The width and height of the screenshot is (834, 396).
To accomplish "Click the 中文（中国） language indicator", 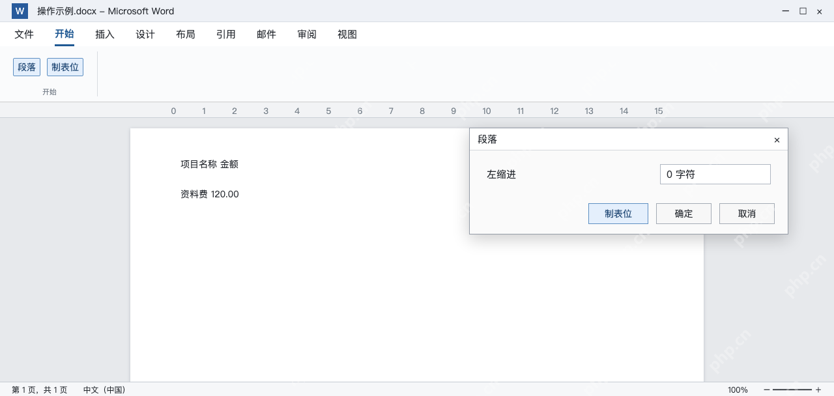I will coord(104,390).
